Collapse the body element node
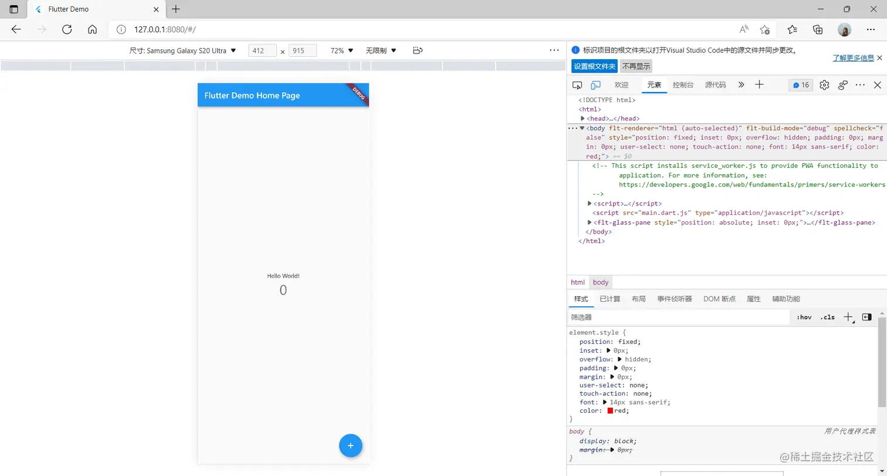This screenshot has height=476, width=887. pos(582,128)
